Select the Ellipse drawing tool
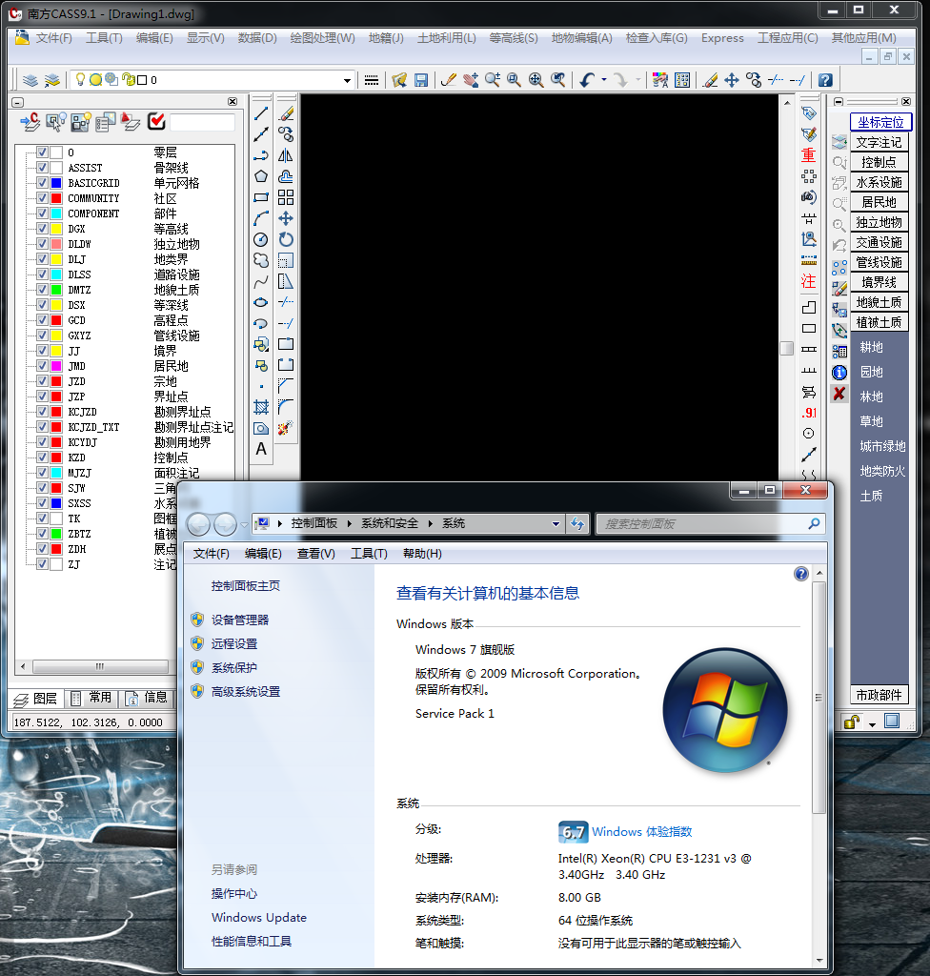The image size is (930, 976). coord(261,302)
